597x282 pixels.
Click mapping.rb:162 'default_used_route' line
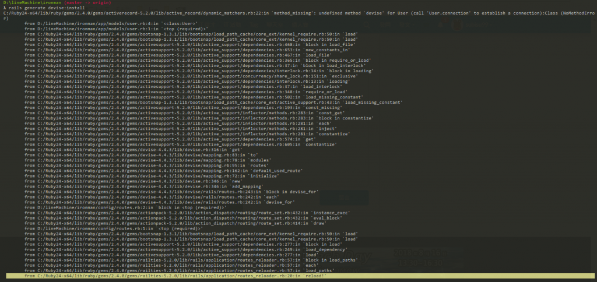[x=163, y=171]
